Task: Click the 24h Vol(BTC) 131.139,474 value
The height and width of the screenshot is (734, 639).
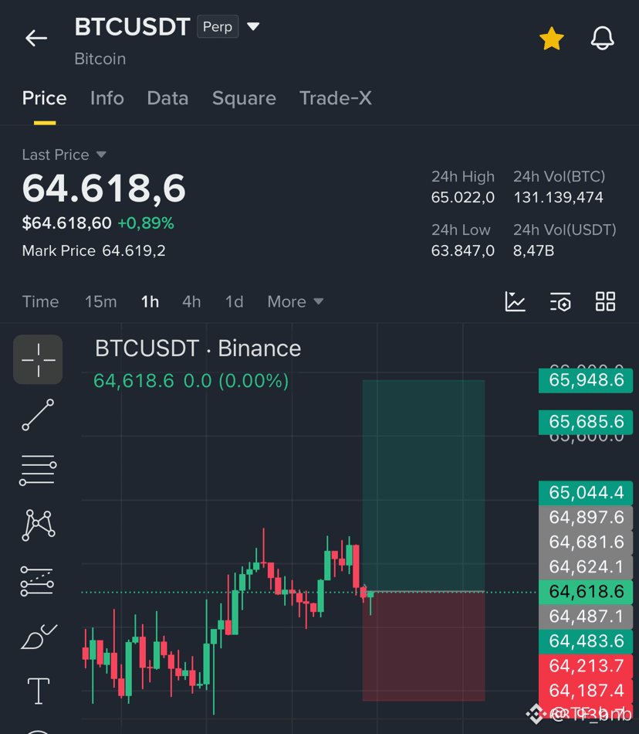Action: click(x=558, y=198)
